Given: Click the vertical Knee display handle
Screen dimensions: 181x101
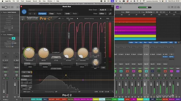Looking at the screenshot, I should point(69,36).
